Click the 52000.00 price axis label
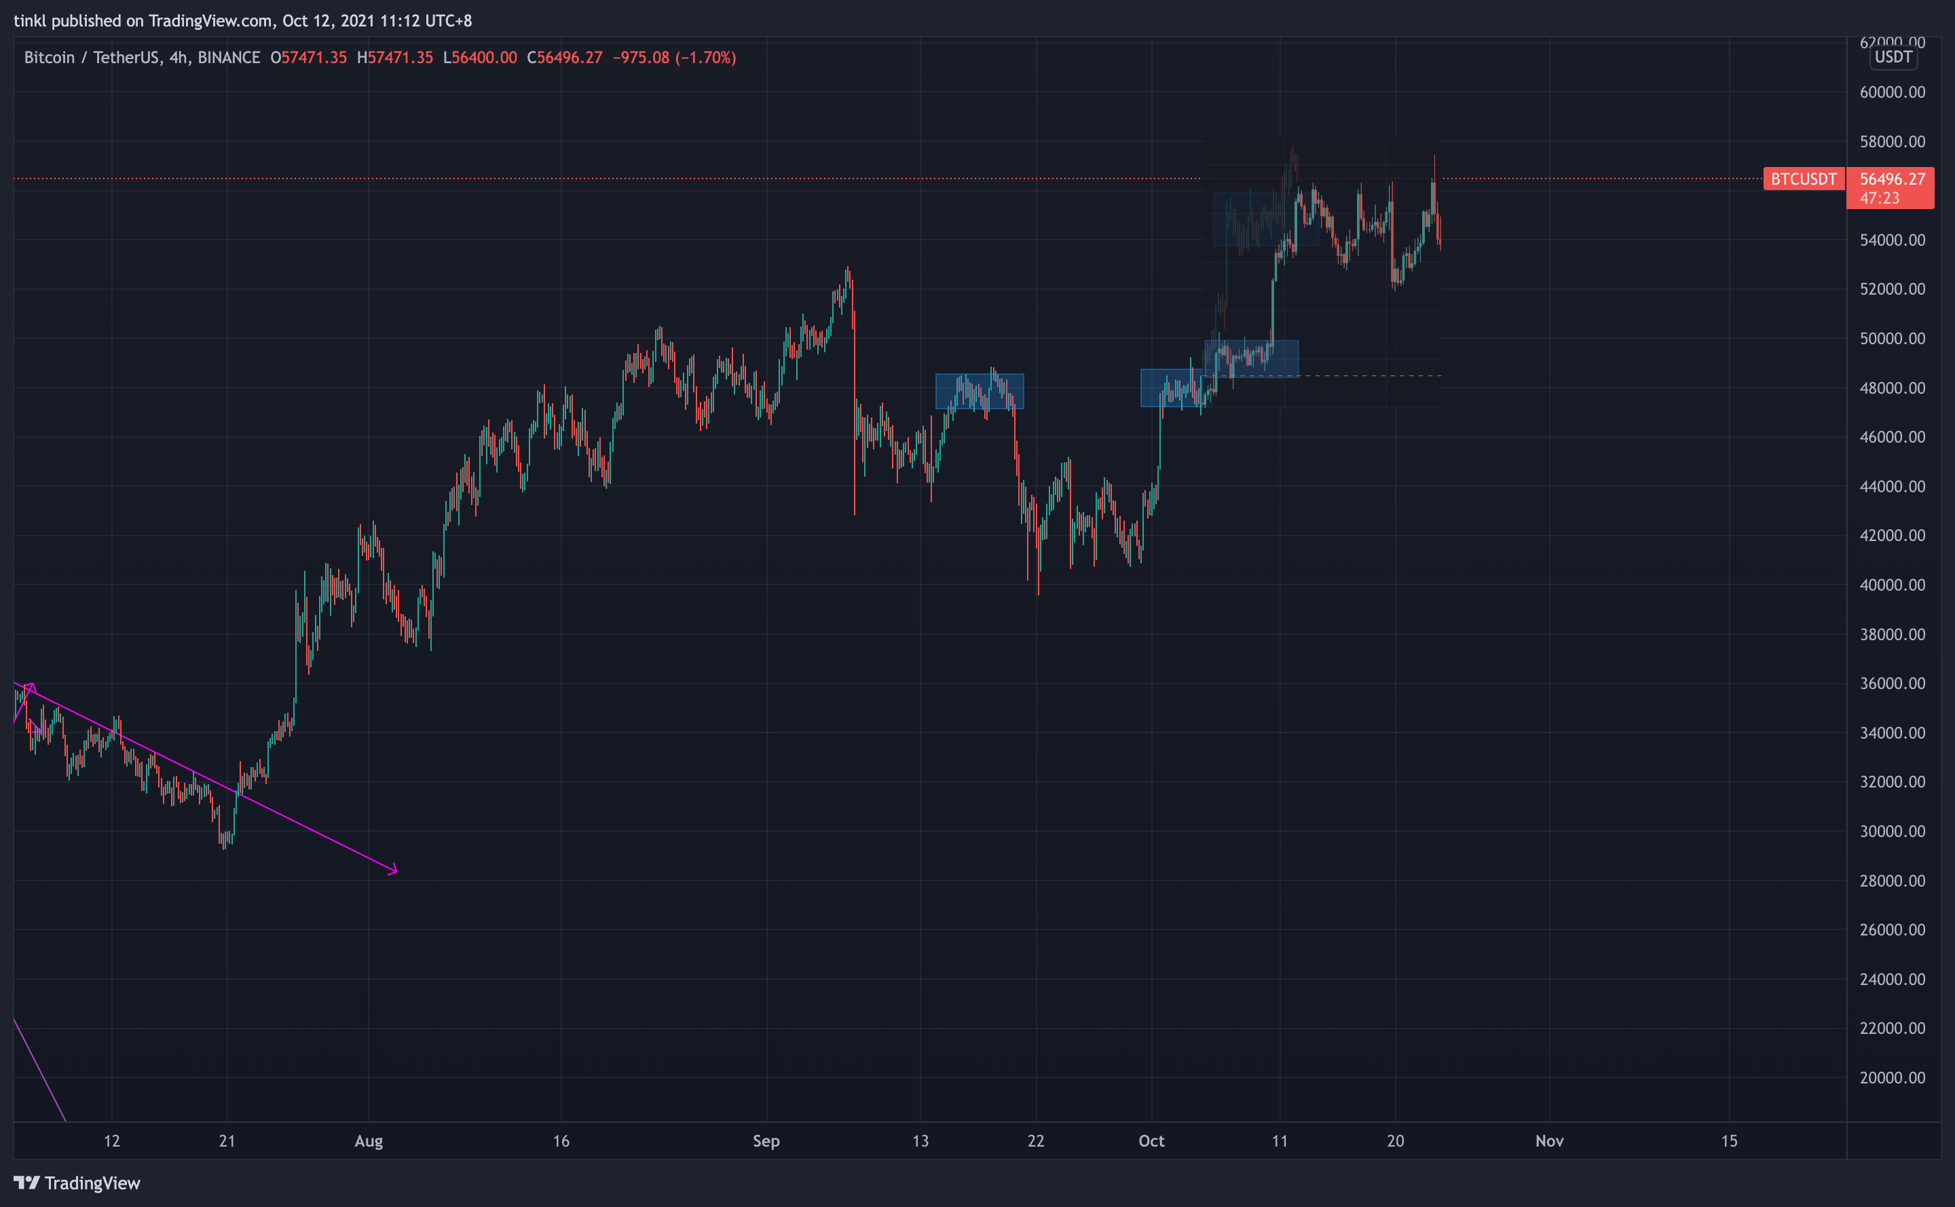This screenshot has width=1955, height=1207. 1892,289
